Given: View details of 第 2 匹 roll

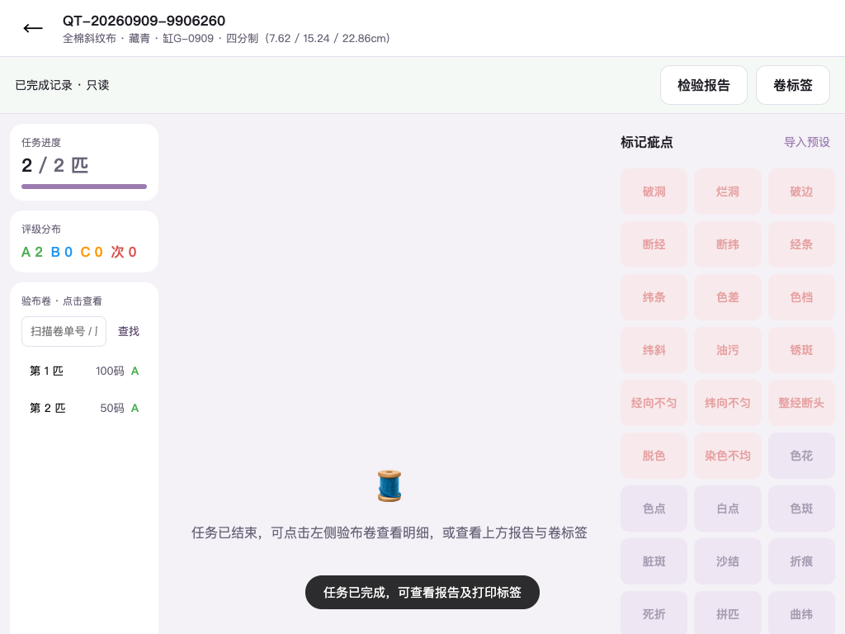Looking at the screenshot, I should (84, 408).
